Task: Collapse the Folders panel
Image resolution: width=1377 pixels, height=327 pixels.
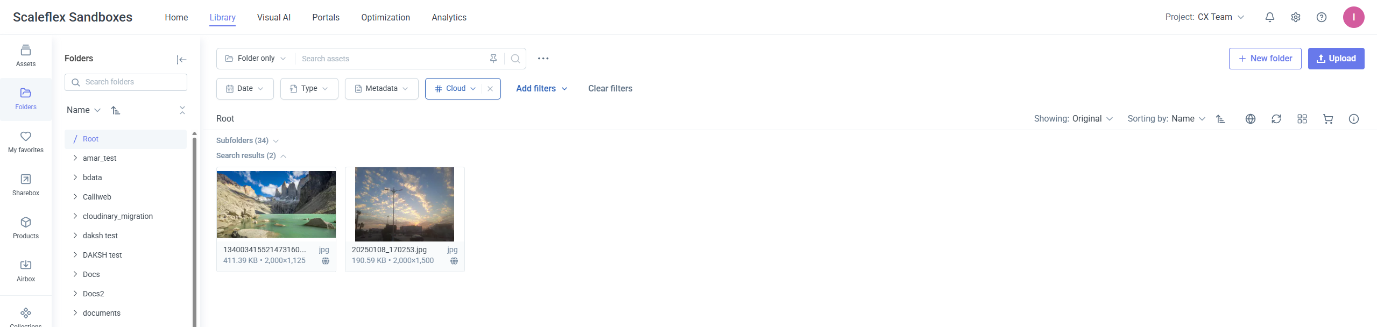Action: pyautogui.click(x=181, y=59)
